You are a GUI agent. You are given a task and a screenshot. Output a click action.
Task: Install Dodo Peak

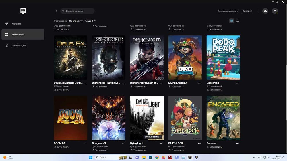(214, 90)
